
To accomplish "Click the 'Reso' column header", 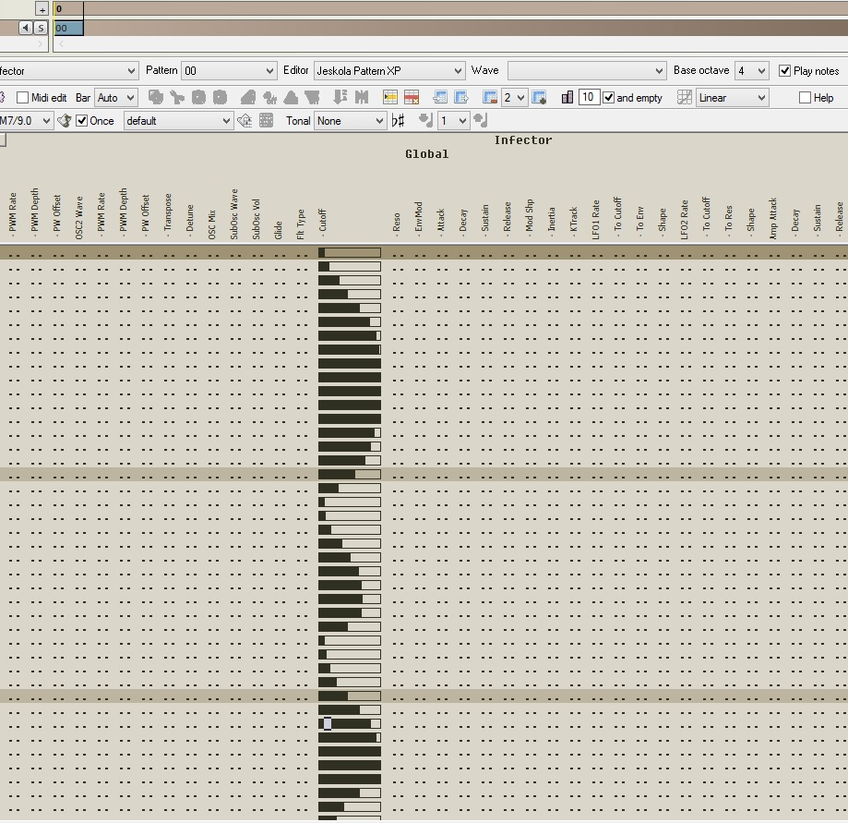I will (x=397, y=224).
